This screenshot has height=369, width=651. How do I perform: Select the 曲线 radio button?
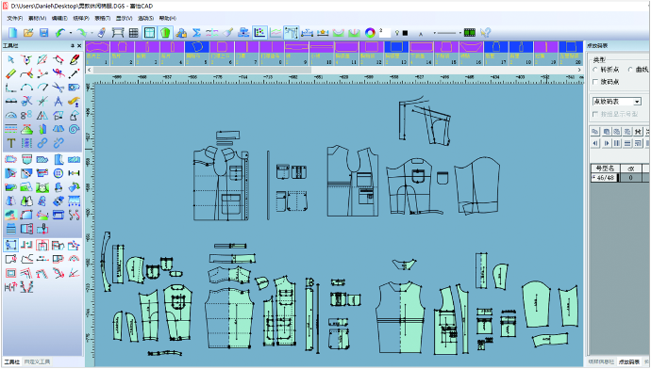[630, 70]
